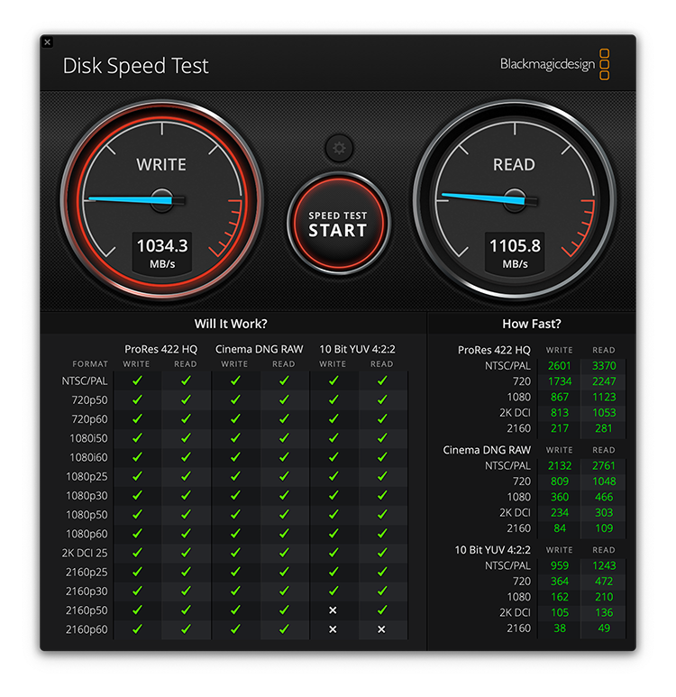Click the ProRes 422 HQ write checkmark for NTSC/PAL

[x=137, y=381]
